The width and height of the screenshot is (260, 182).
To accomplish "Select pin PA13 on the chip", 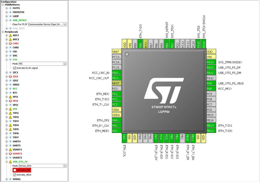I will [211, 62].
